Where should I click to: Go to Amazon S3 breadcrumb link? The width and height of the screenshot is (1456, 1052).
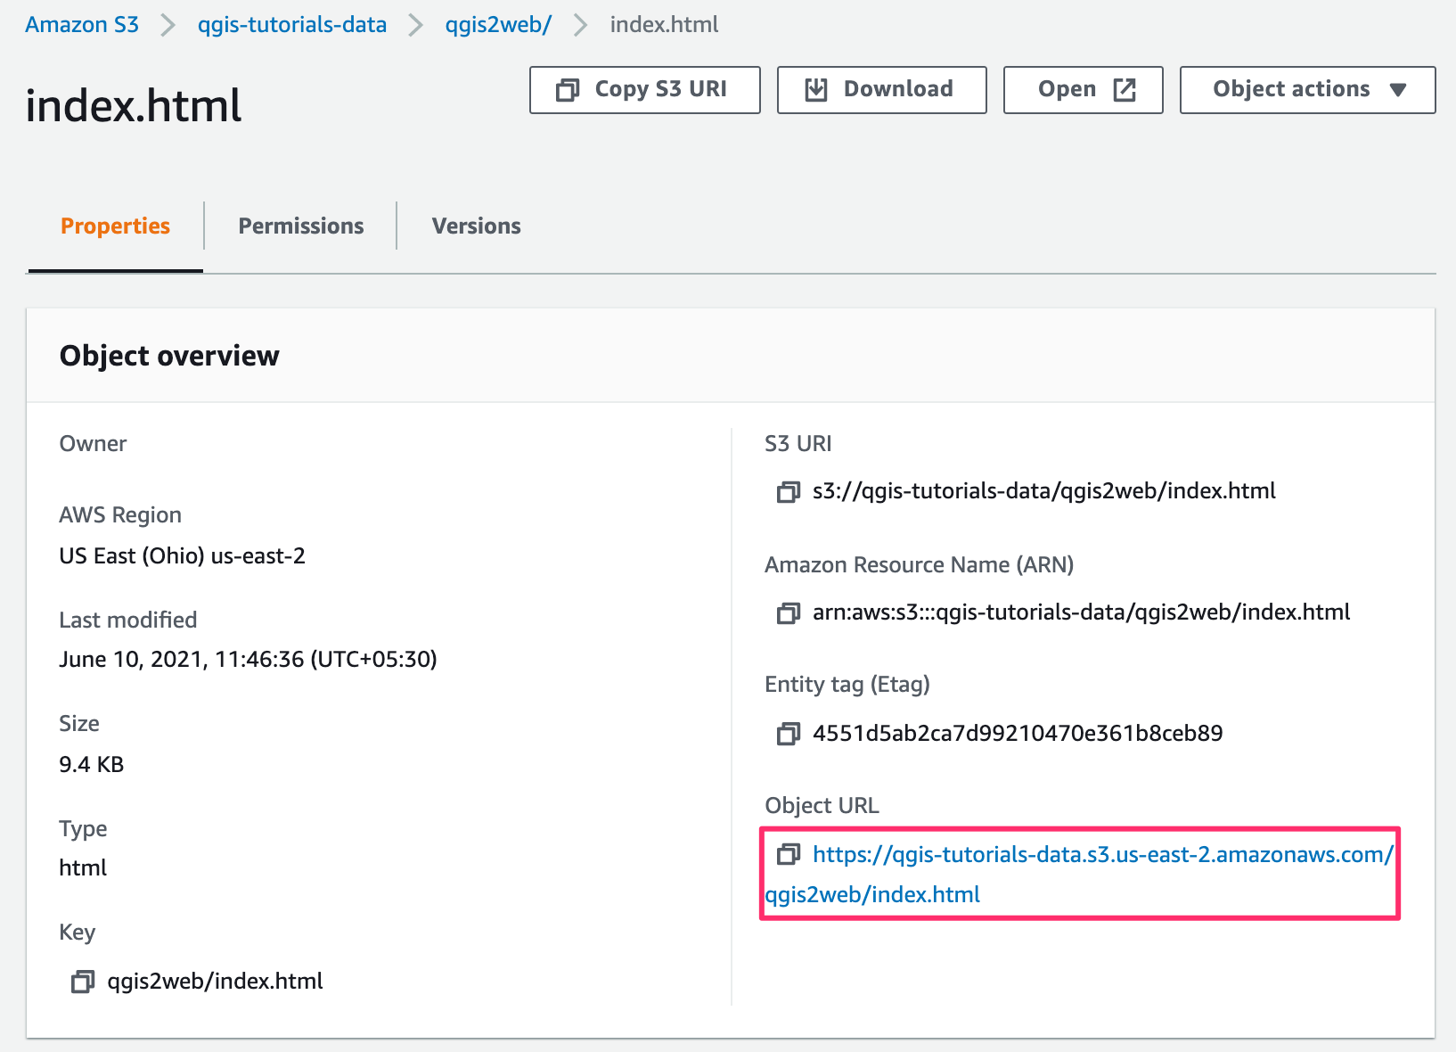[82, 25]
